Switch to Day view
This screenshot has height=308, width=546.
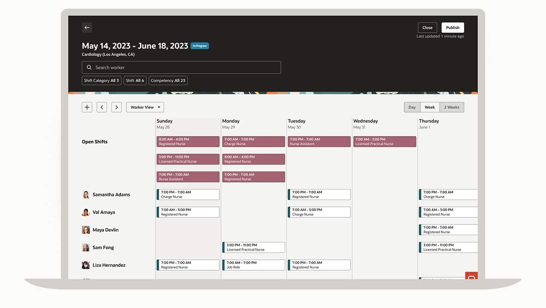412,107
